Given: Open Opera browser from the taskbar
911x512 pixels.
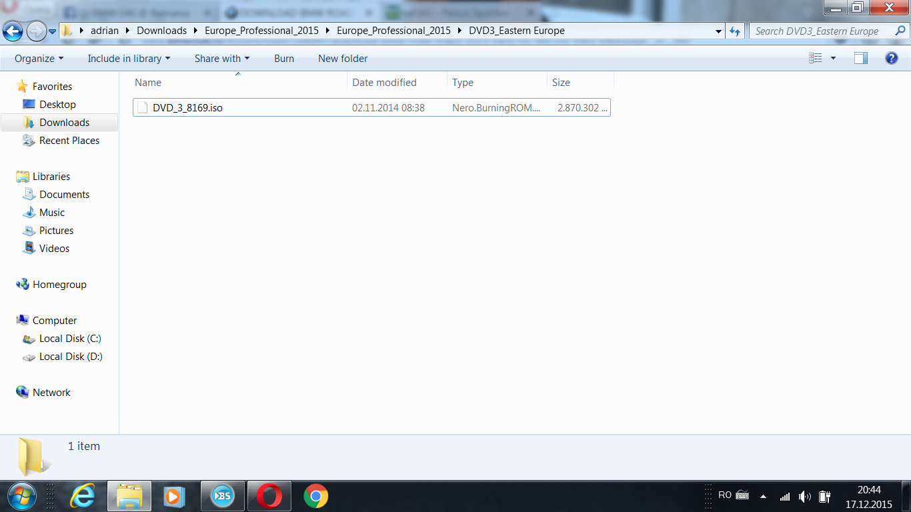Looking at the screenshot, I should coord(269,496).
